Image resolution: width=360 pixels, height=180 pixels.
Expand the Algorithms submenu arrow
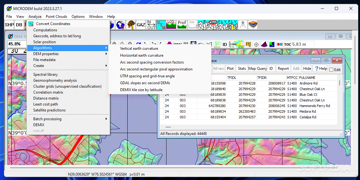click(106, 48)
